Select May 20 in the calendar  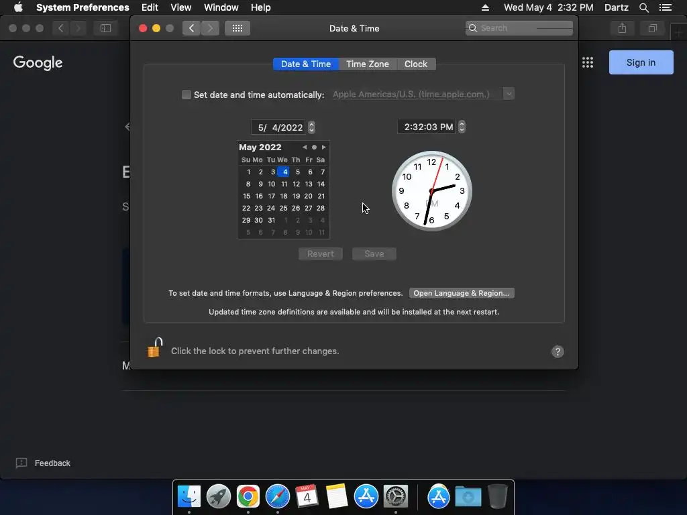pos(308,196)
